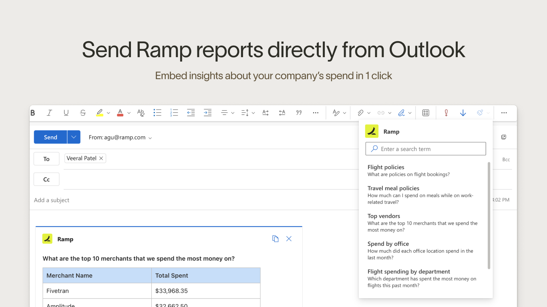Remove Veeral Patel from recipients

point(101,158)
